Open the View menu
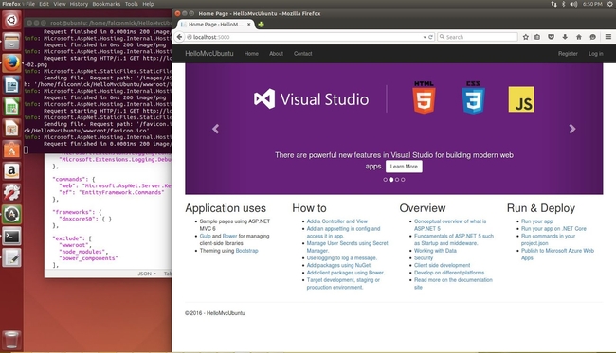Viewport: 616px width, 353px height. (x=60, y=4)
